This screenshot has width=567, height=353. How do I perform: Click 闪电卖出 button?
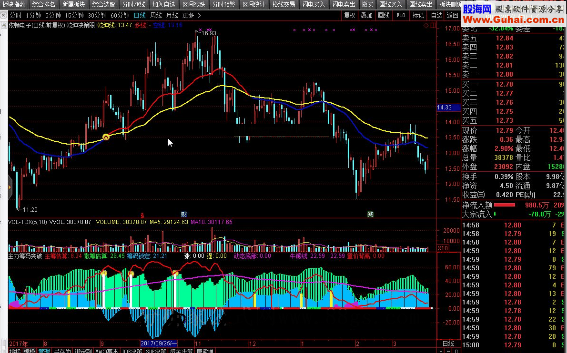click(344, 4)
